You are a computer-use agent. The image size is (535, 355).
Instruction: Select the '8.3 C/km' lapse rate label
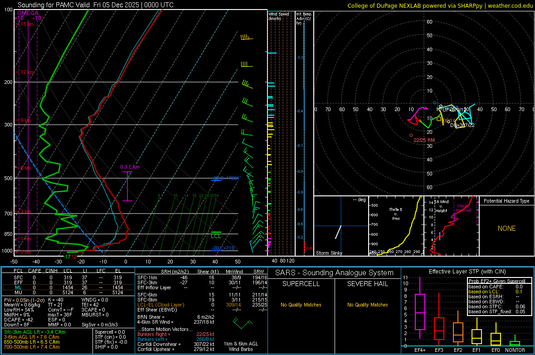click(x=130, y=167)
